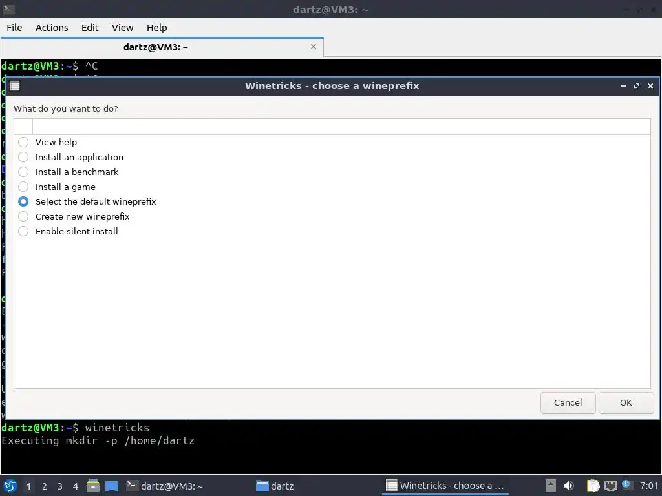Maximize the Winetricks dialog window
This screenshot has width=662, height=496.
(637, 86)
